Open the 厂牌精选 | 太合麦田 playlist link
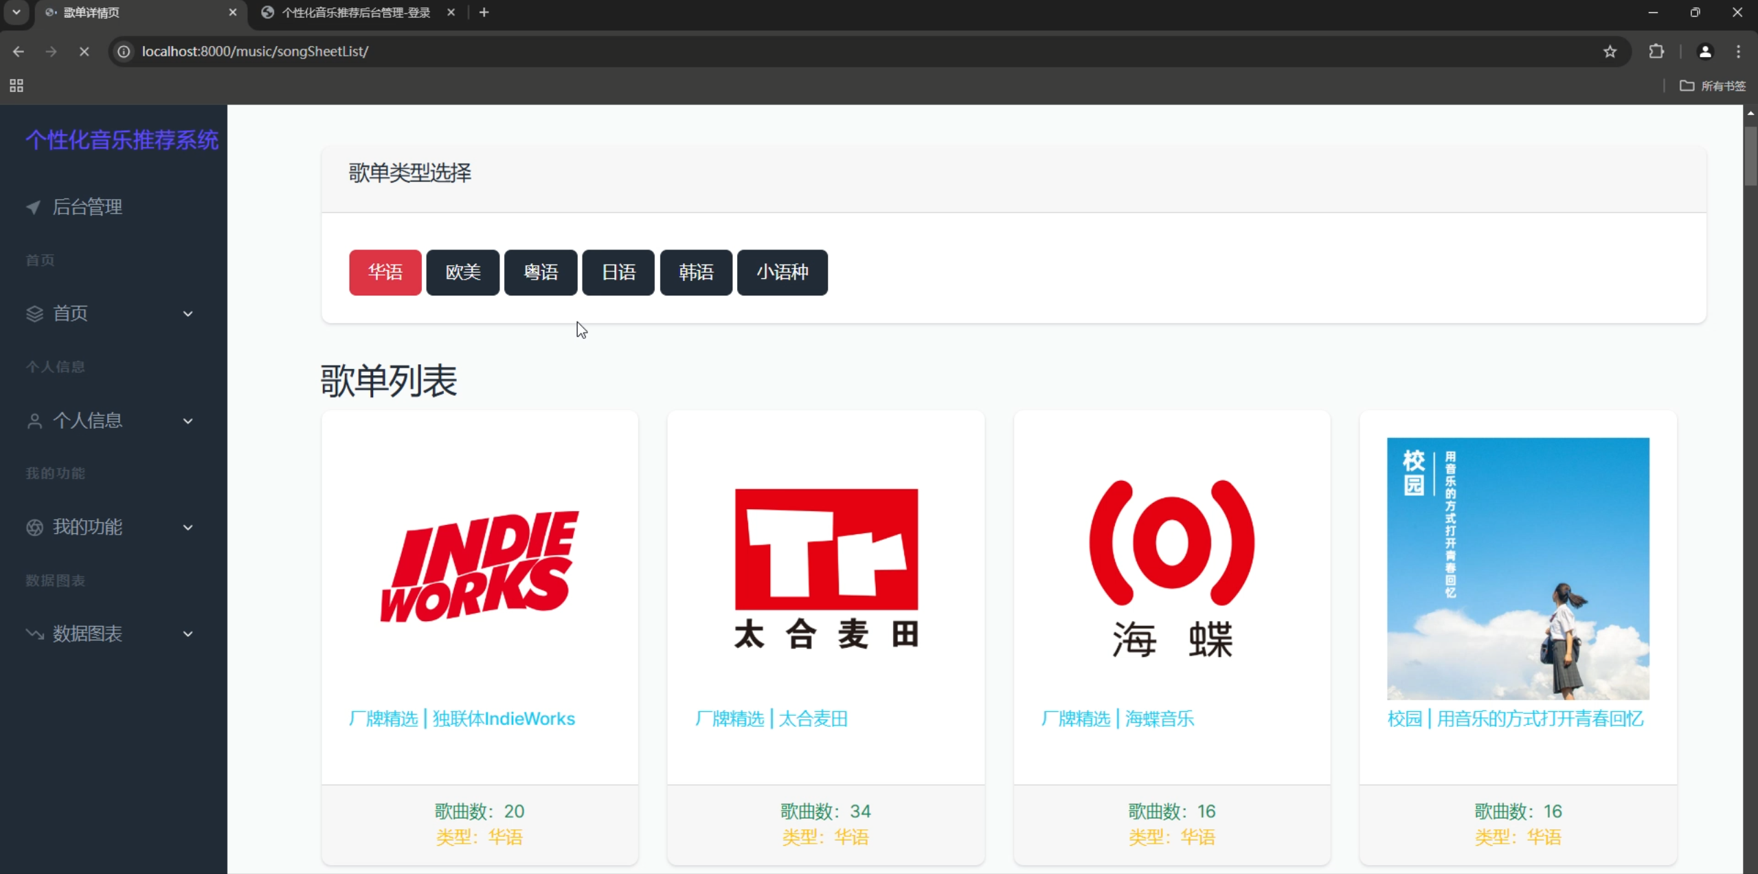 click(x=771, y=719)
